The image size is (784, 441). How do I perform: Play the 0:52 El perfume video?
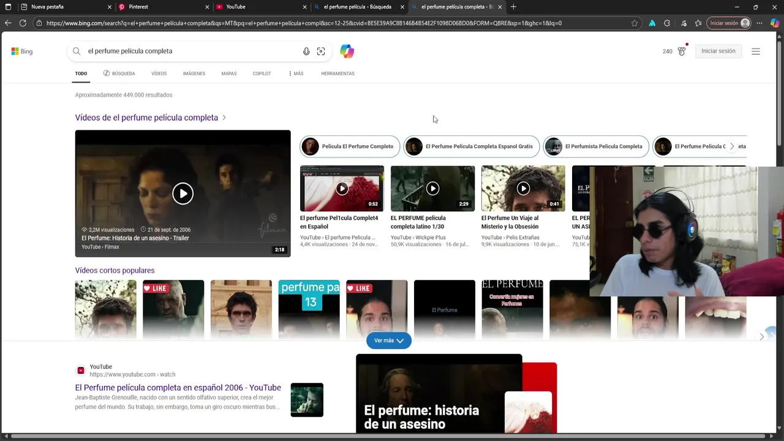pyautogui.click(x=342, y=189)
